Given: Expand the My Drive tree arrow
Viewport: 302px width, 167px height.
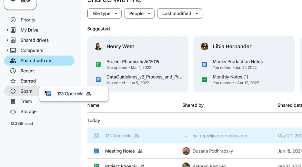Looking at the screenshot, I should coord(8,30).
